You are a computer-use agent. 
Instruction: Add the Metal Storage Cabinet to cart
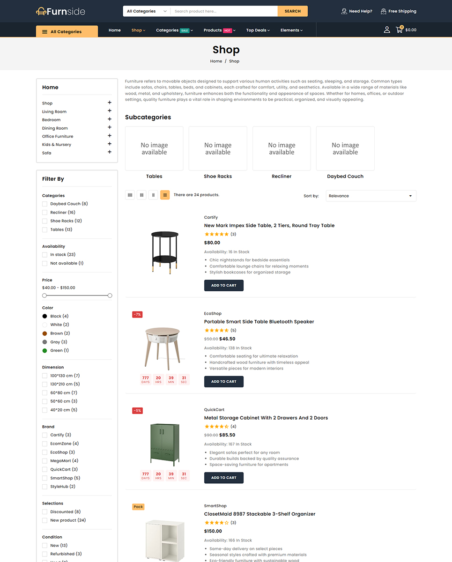pyautogui.click(x=224, y=478)
